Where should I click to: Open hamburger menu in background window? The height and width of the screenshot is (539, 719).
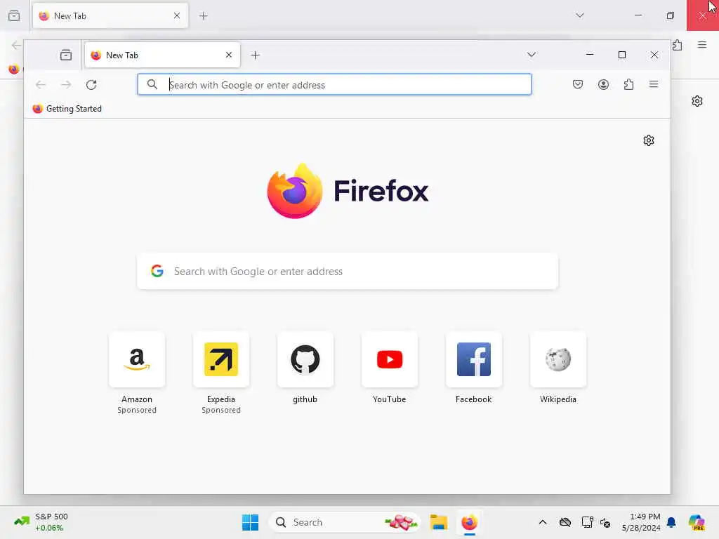tap(702, 44)
